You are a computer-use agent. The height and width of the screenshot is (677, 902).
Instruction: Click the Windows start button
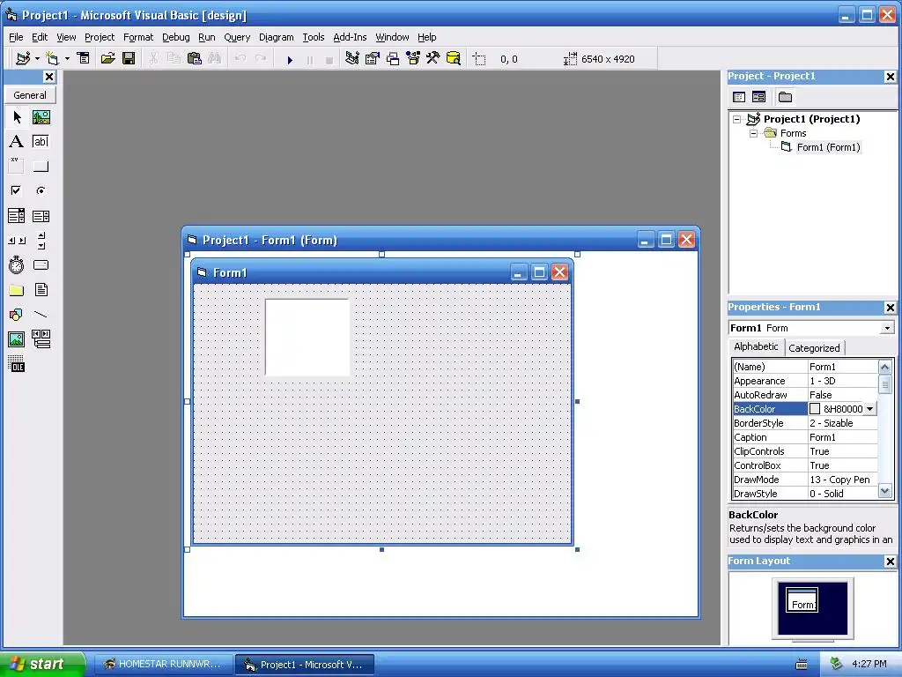point(42,664)
